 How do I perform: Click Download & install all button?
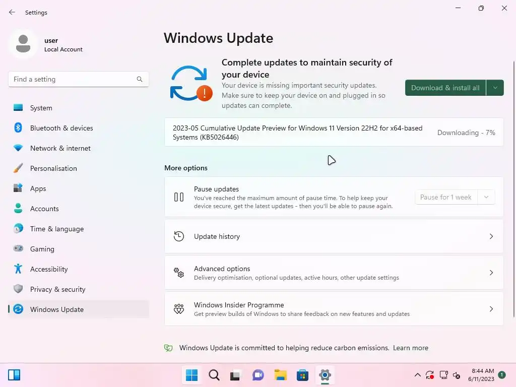pos(445,88)
